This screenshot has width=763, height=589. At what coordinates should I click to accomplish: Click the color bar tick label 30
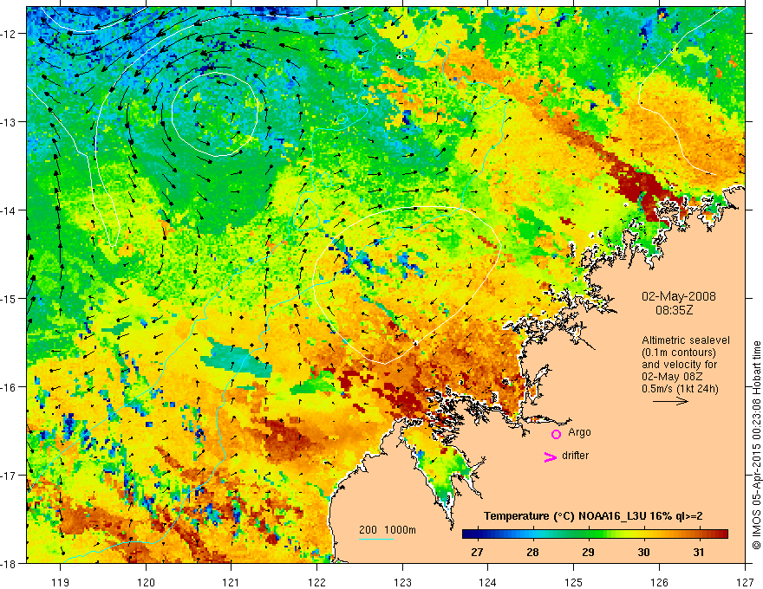tap(643, 552)
